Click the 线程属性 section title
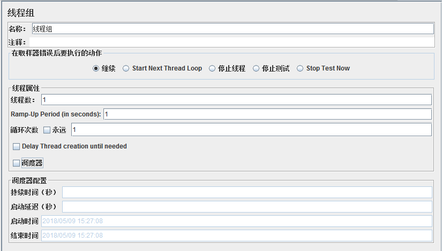 [x=26, y=88]
